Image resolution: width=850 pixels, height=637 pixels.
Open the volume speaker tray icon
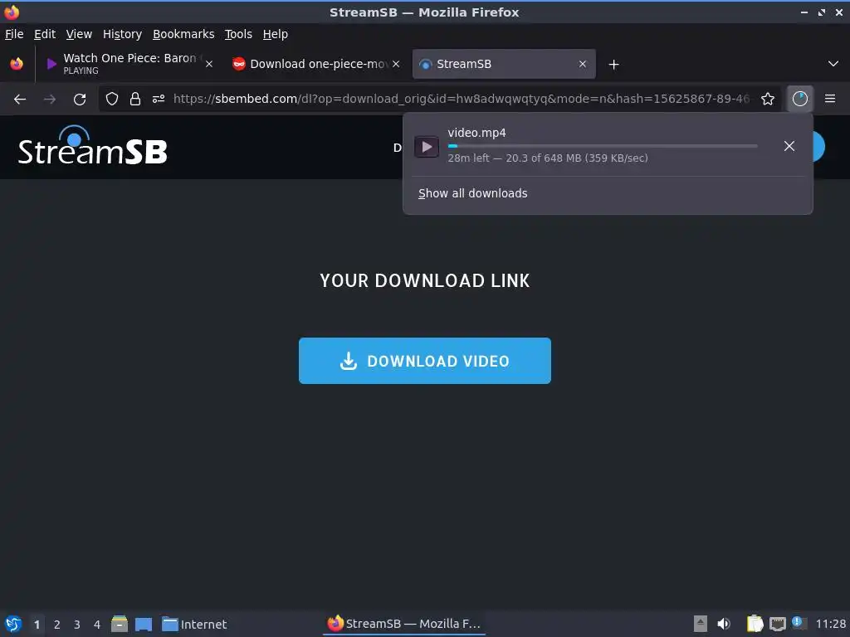click(x=724, y=624)
